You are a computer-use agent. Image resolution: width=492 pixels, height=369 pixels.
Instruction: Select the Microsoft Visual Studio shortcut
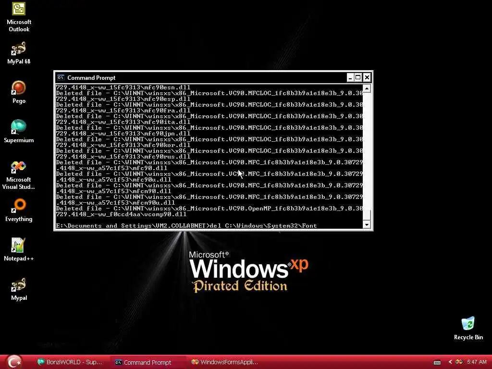coord(19,175)
